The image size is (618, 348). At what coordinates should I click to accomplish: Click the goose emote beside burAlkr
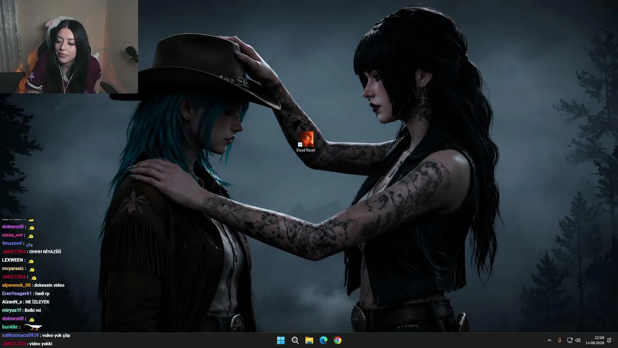pyautogui.click(x=33, y=327)
